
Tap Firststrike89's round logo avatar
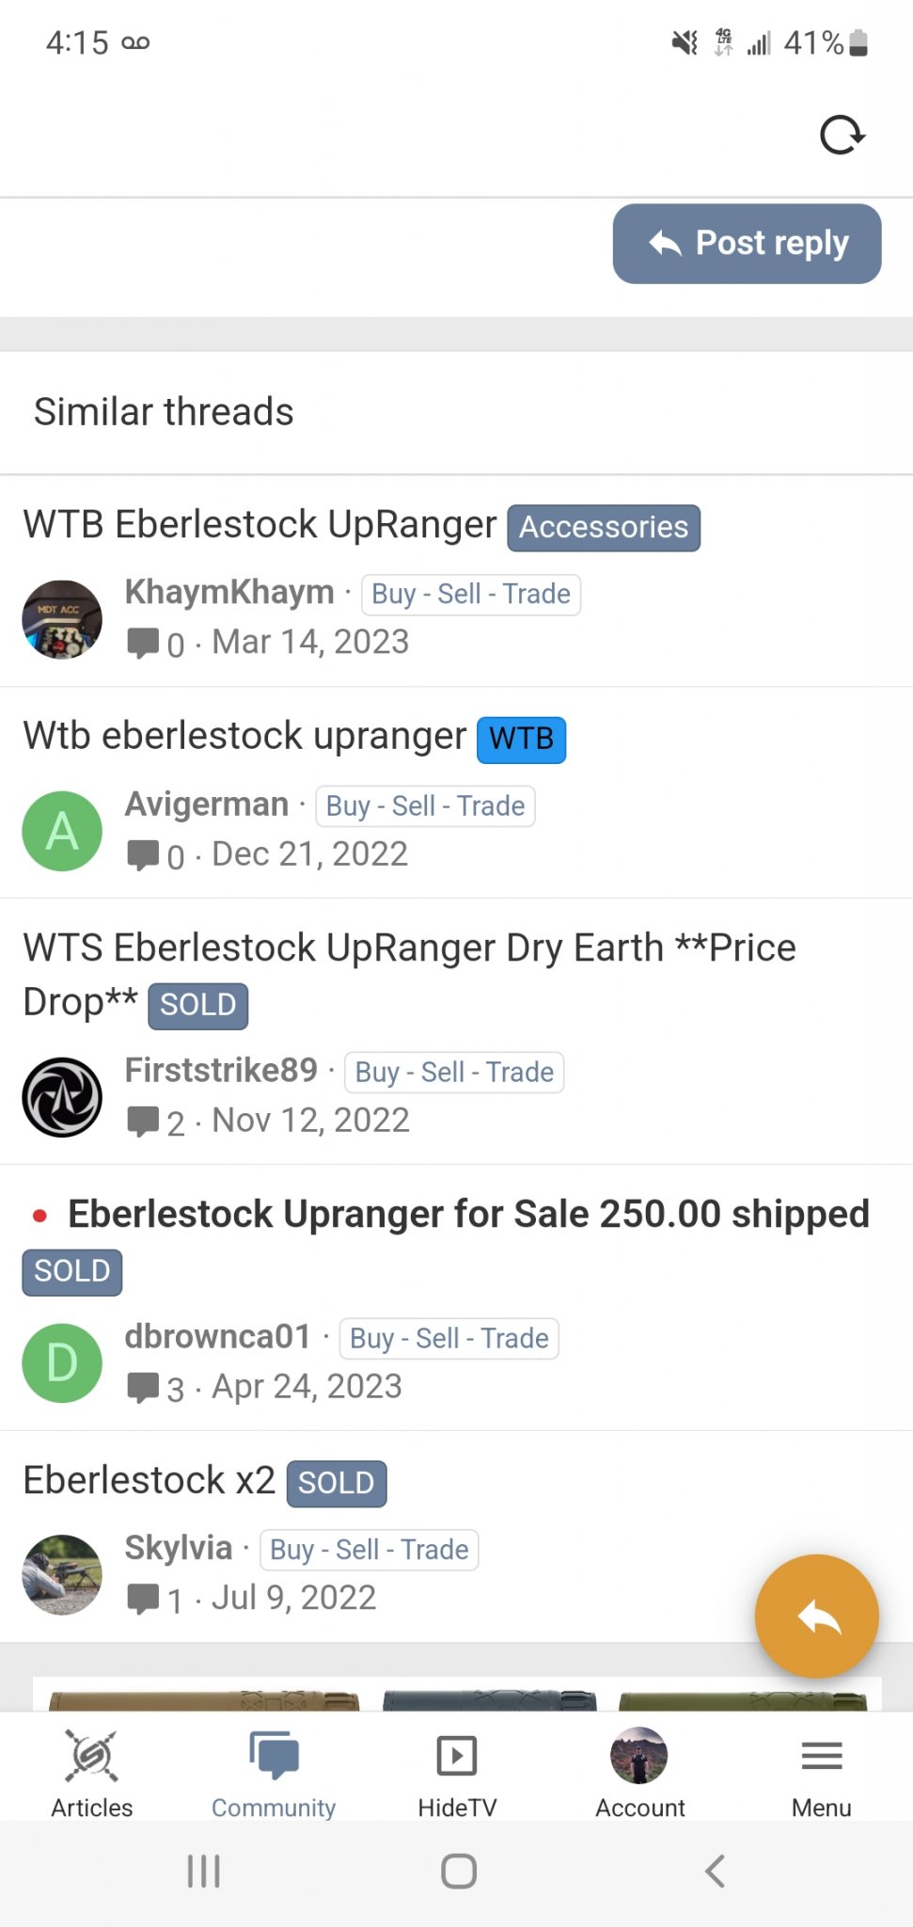[62, 1097]
